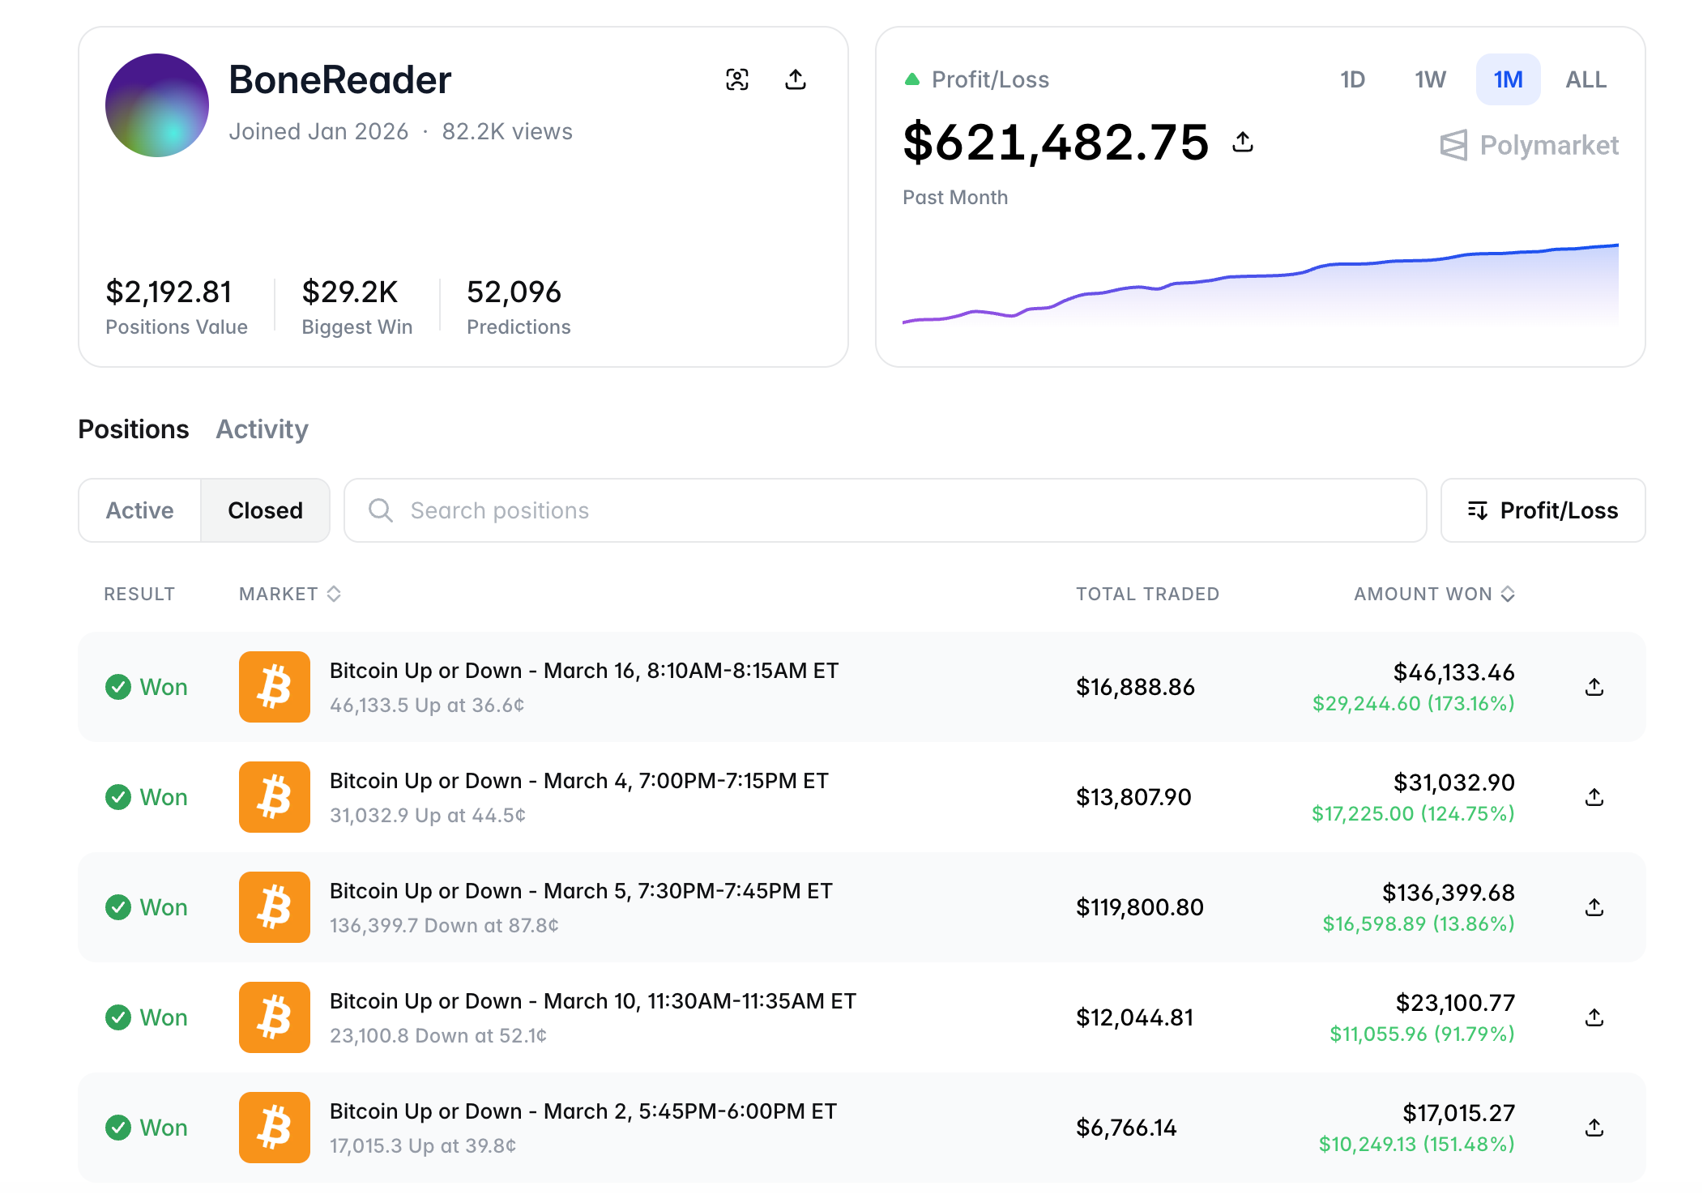Share the March 10 11:30AM Bitcoin position

tap(1594, 1017)
